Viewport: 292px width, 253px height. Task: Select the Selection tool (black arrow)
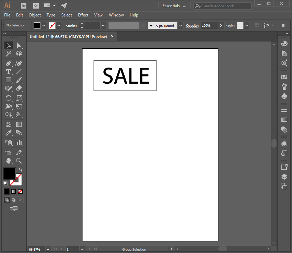8,46
